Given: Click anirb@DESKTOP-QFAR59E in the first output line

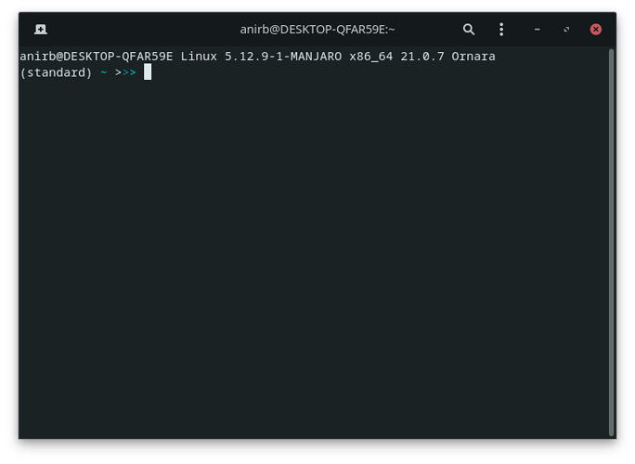Looking at the screenshot, I should coord(97,57).
